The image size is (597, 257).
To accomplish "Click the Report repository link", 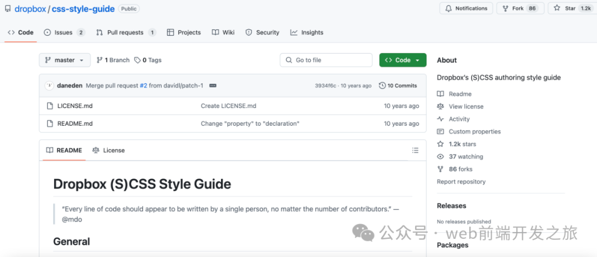I will 461,181.
